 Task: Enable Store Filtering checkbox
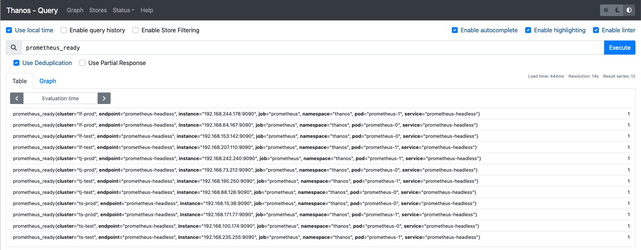tap(136, 30)
